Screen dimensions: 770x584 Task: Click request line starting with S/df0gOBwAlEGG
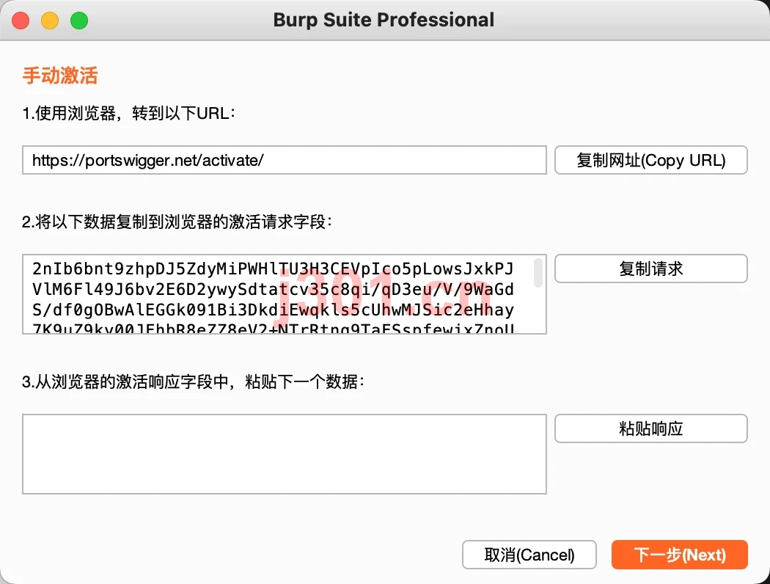point(273,310)
